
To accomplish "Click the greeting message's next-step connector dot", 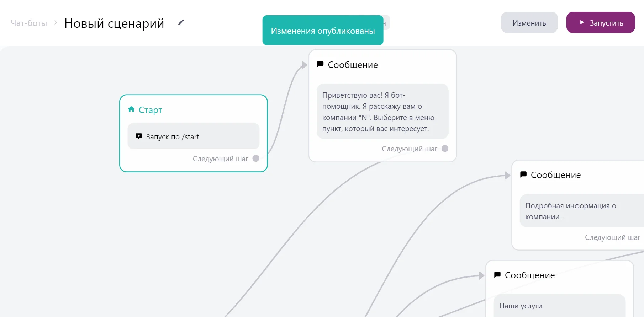I will [x=445, y=149].
